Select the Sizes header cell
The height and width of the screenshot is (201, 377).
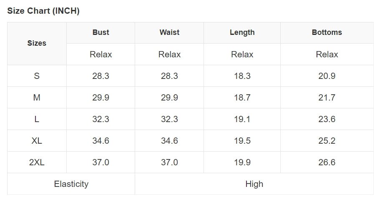click(x=37, y=43)
